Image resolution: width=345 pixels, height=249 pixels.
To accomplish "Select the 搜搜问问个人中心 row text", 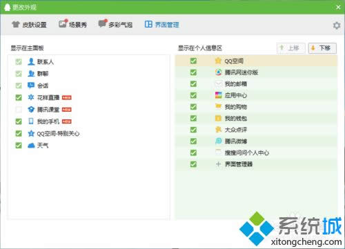I will click(247, 152).
